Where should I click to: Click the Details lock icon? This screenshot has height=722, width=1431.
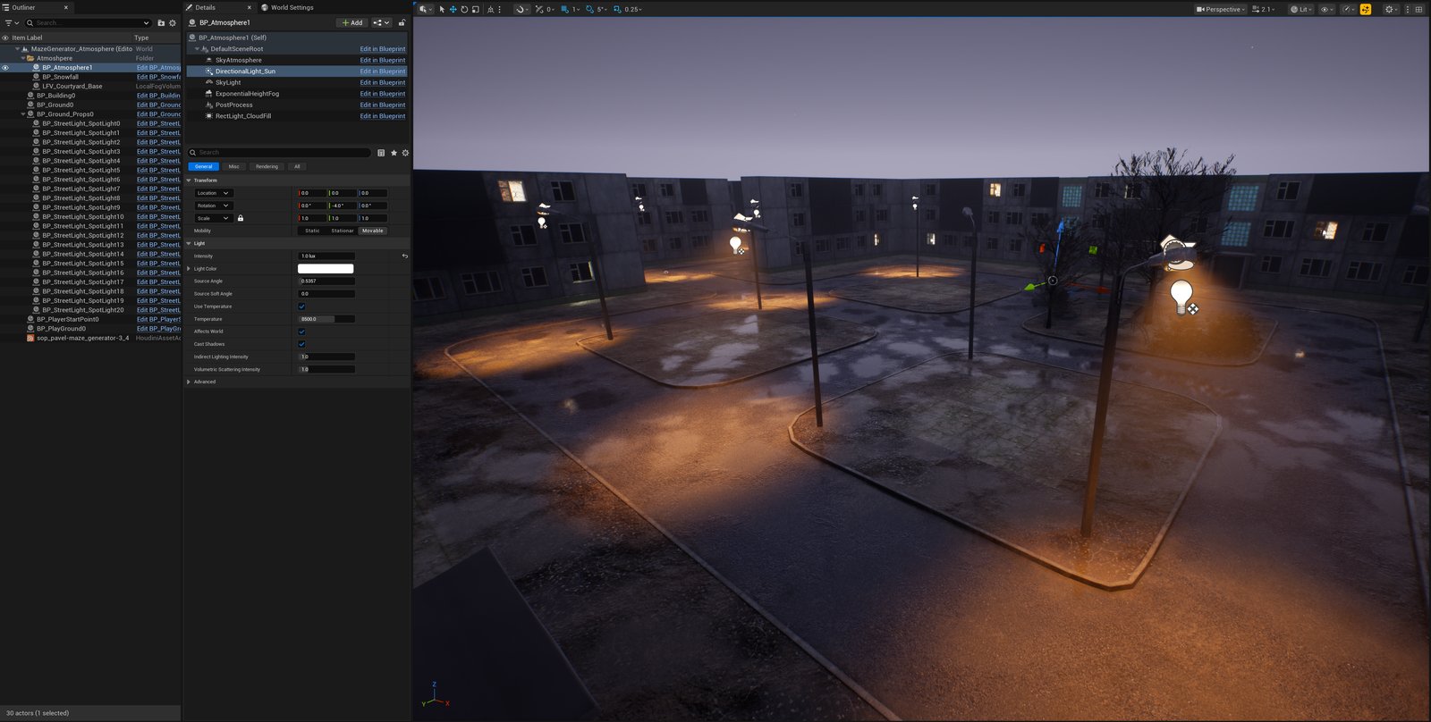tap(402, 22)
